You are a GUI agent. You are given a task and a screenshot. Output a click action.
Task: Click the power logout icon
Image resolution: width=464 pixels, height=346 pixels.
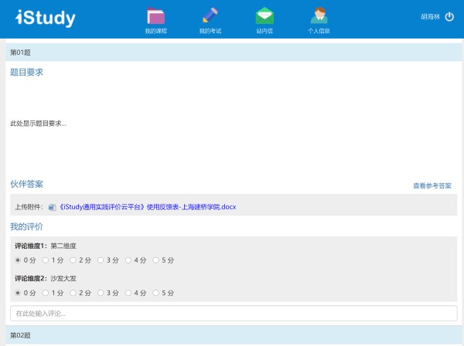point(449,16)
